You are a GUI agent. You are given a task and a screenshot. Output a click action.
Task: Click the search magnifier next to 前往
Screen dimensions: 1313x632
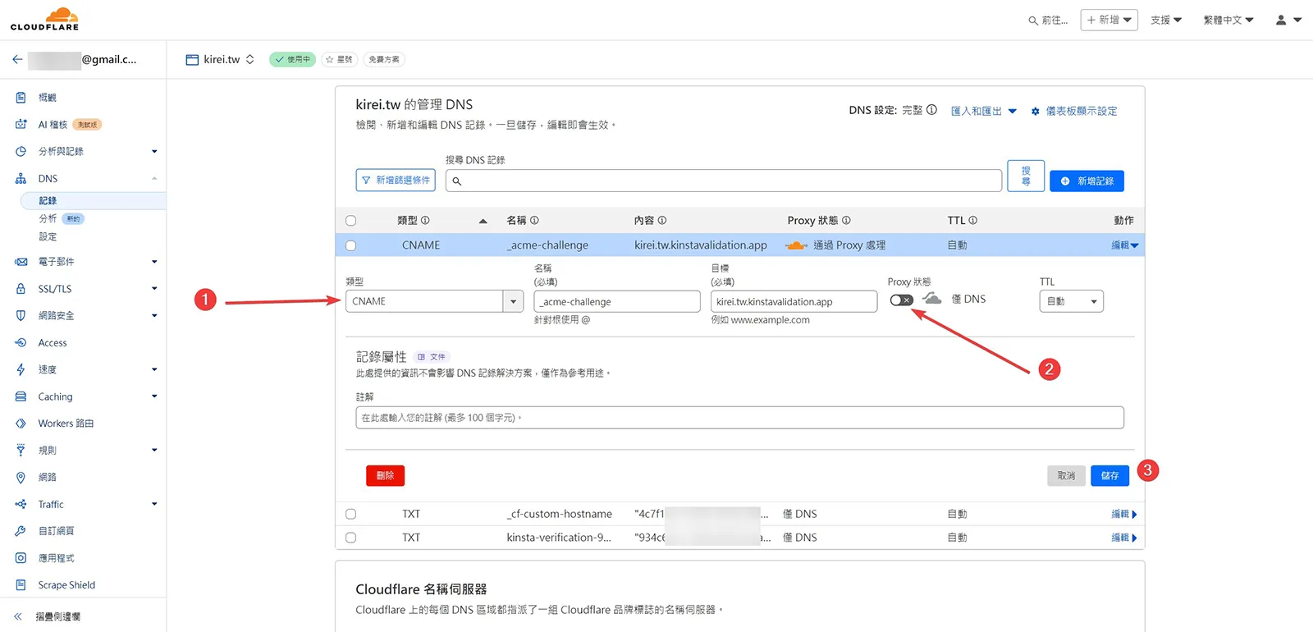(1032, 21)
